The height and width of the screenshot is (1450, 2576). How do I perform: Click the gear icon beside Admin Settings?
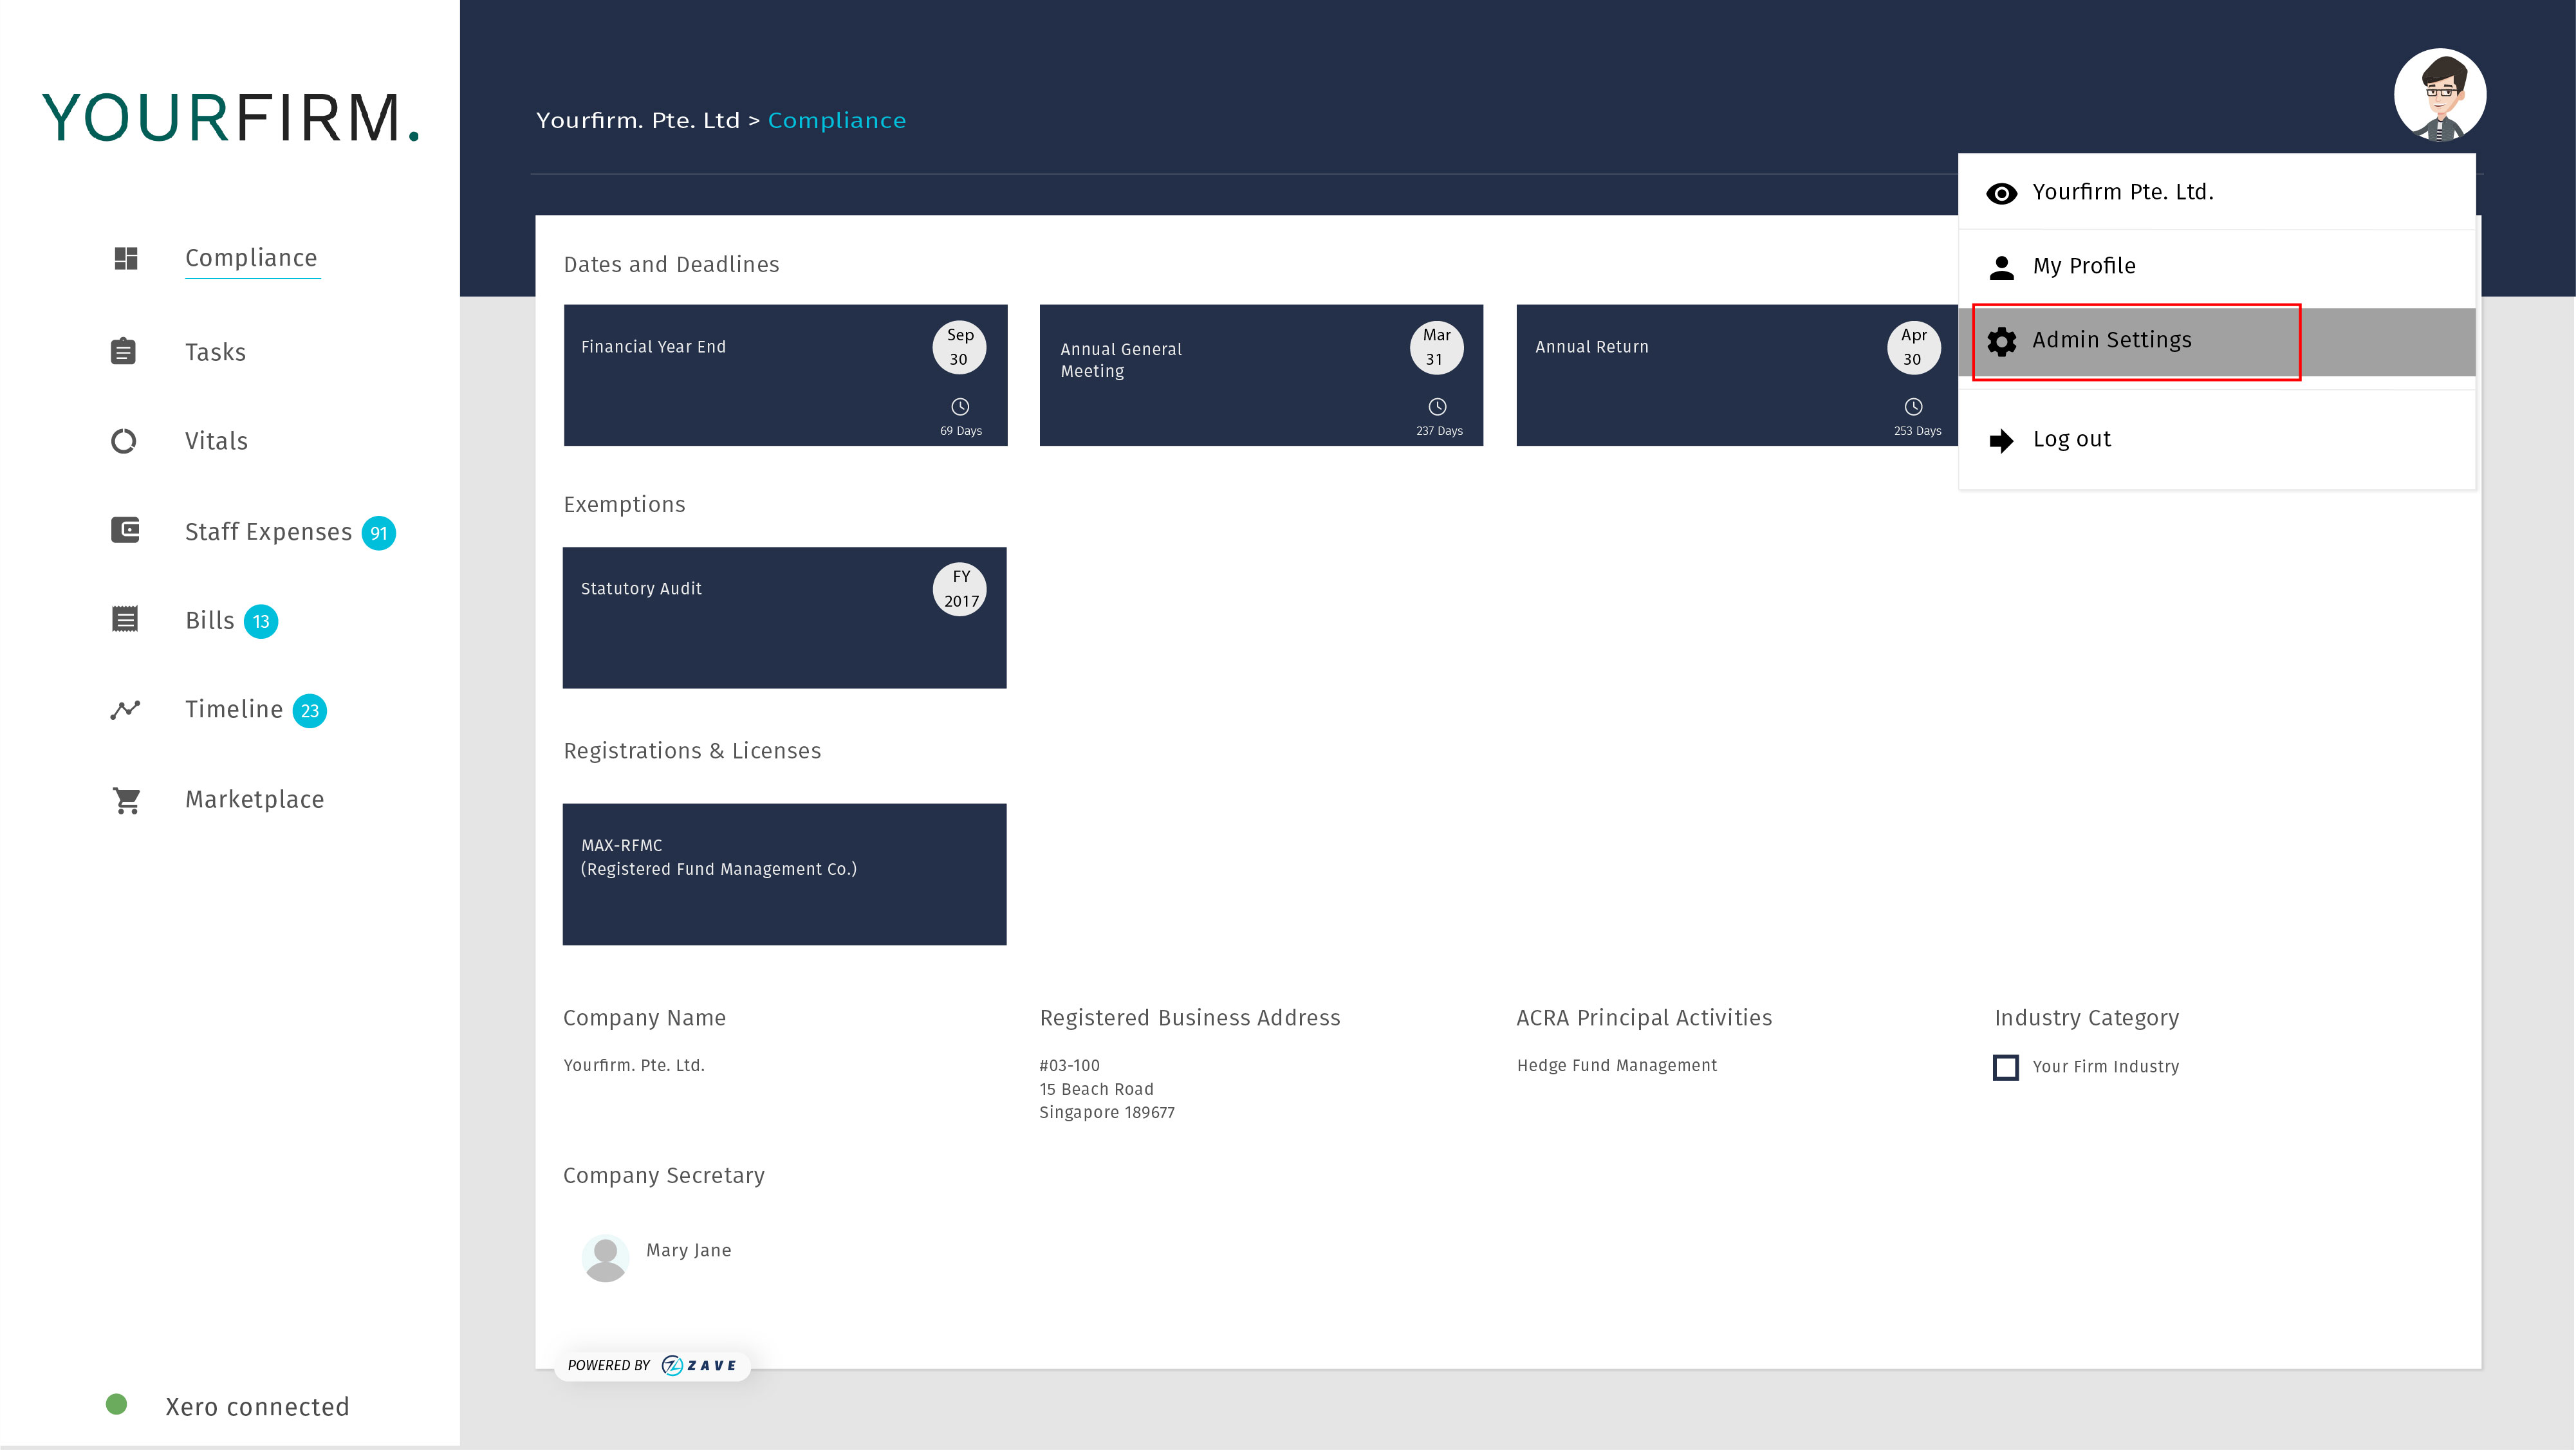click(x=2001, y=341)
